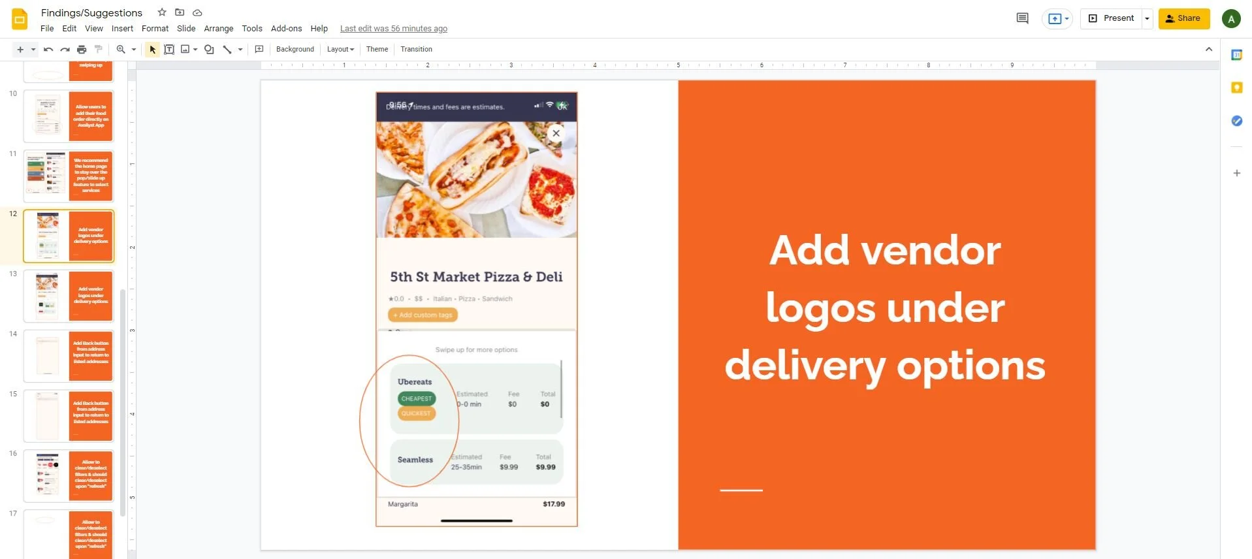Open the Tasks side panel icon
The height and width of the screenshot is (559, 1252).
coord(1236,121)
